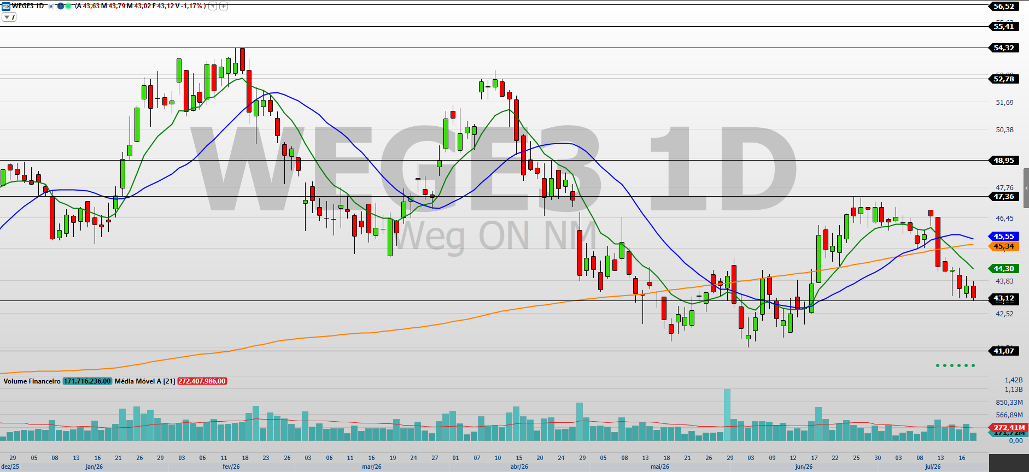Click the small B badge next to WEGE3 1D

51,6
